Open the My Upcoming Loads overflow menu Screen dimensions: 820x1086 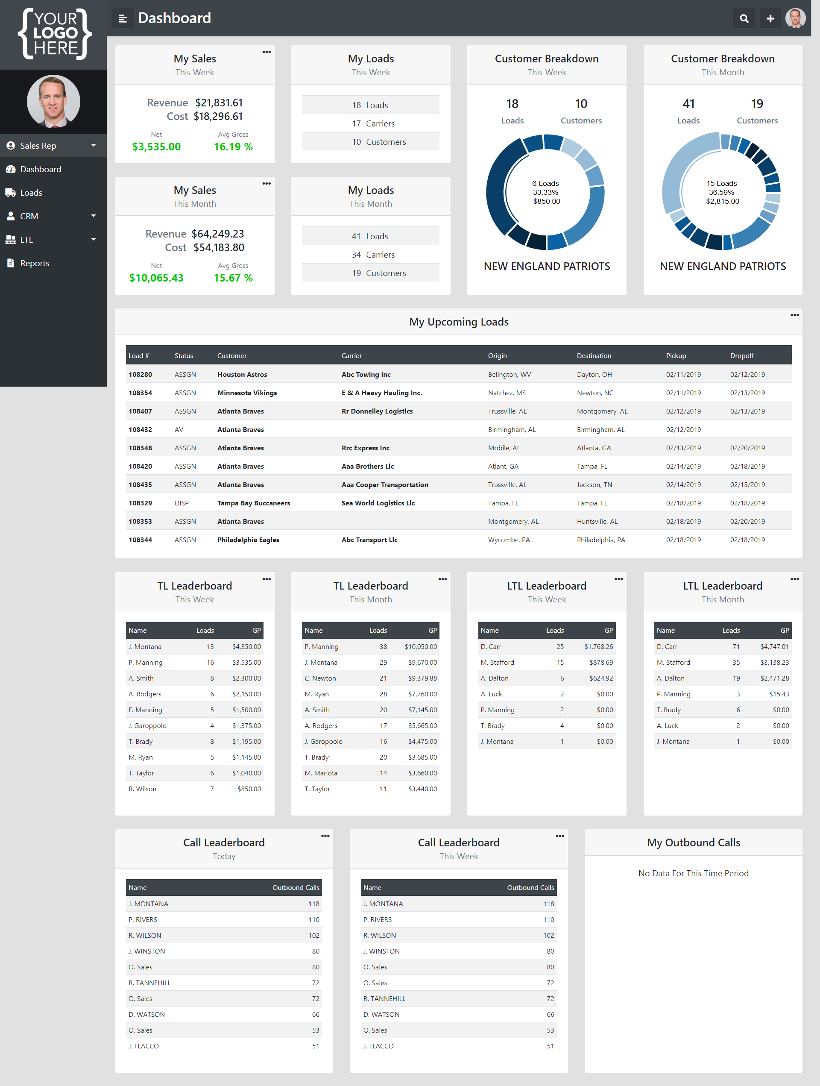click(794, 315)
